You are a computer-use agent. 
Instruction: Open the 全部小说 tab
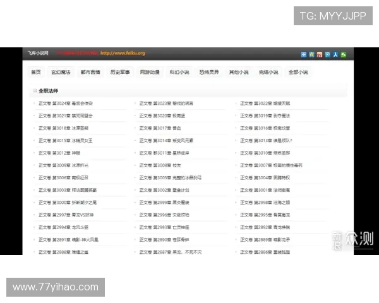[298, 72]
